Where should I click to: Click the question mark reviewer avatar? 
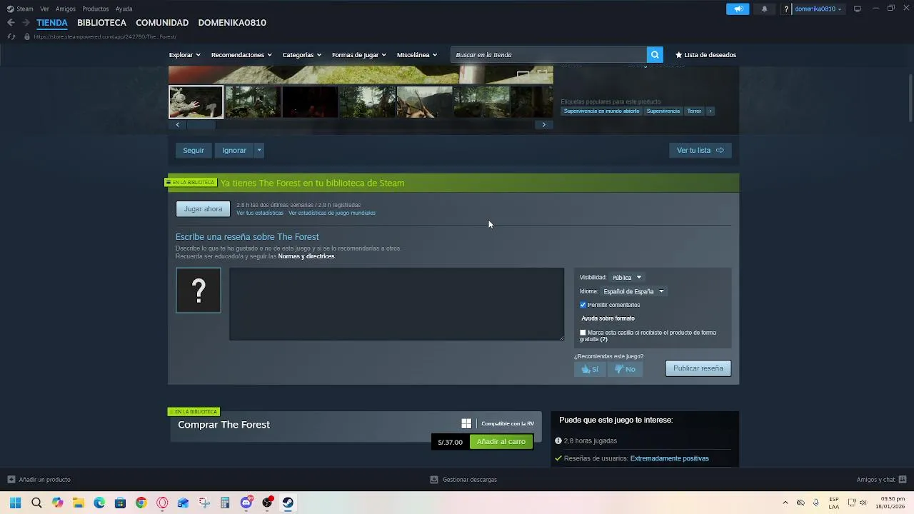coord(199,290)
